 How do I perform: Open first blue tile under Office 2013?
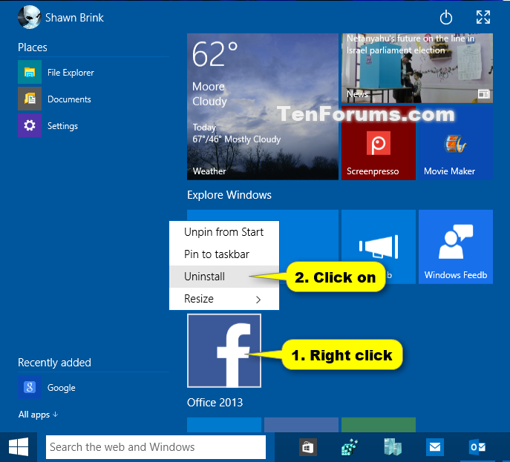point(224,425)
